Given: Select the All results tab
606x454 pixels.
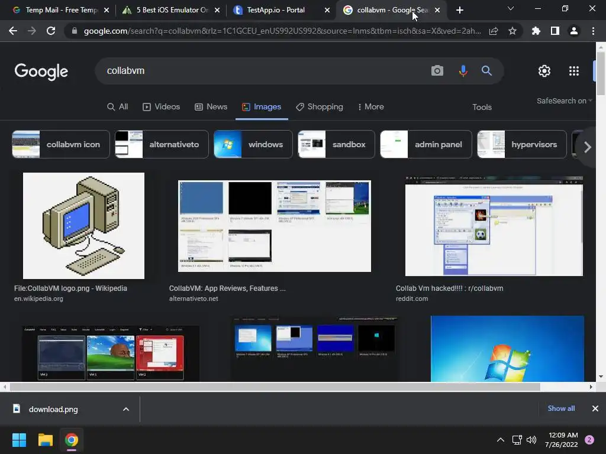Looking at the screenshot, I should (118, 106).
